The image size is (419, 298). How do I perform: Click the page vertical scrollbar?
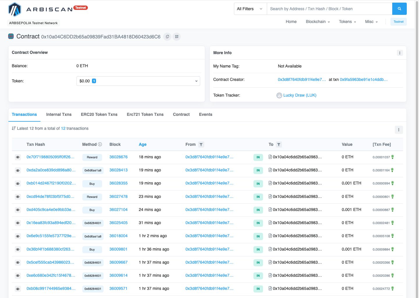click(417, 149)
